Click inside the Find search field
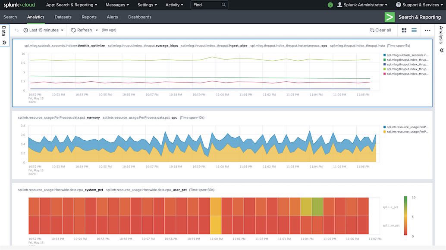Viewport: 446px width, 250px height. [206, 5]
